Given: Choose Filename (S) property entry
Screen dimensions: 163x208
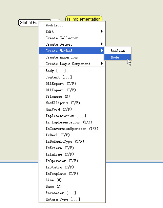Looking at the screenshot, I should [x=72, y=96].
